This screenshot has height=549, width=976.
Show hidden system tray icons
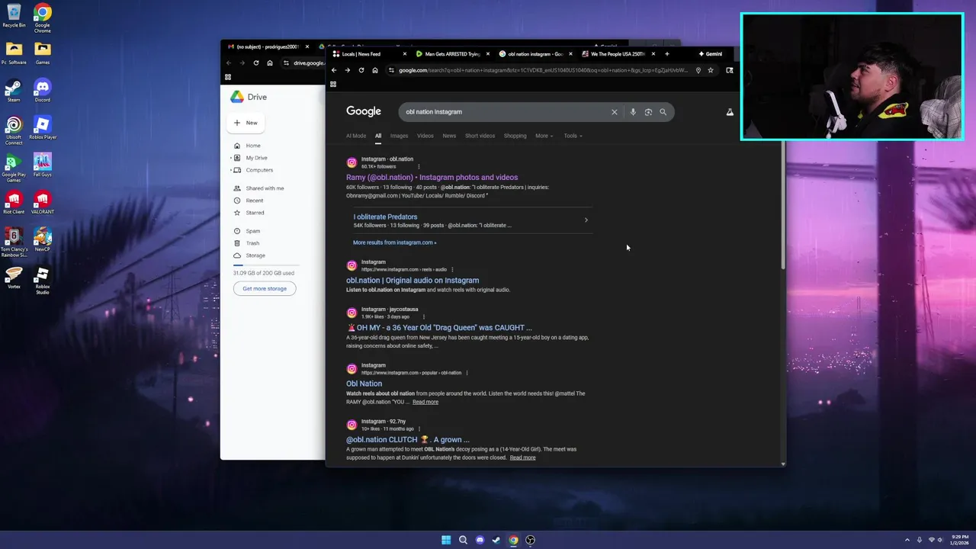907,540
